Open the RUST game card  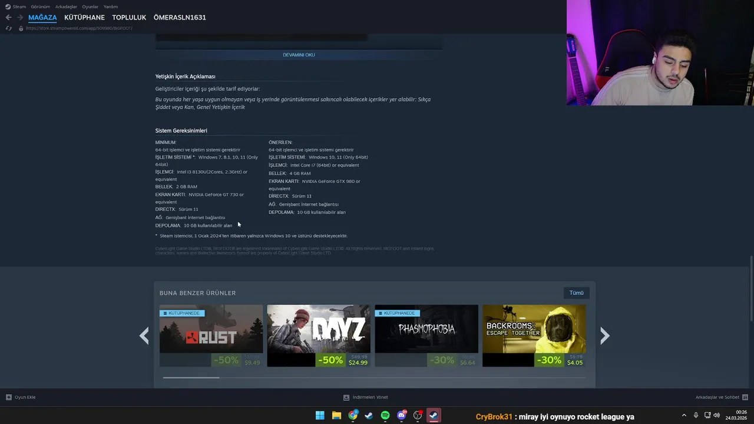211,336
